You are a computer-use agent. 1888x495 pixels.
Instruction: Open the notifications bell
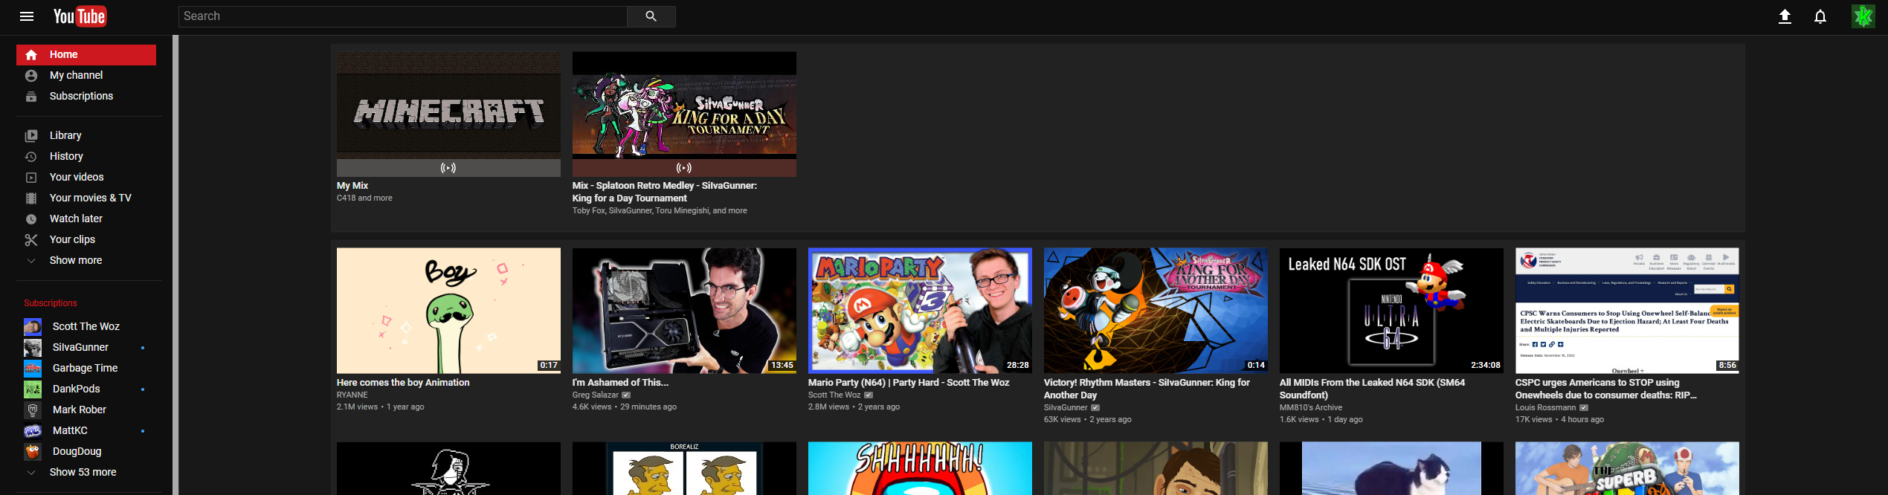(x=1820, y=16)
